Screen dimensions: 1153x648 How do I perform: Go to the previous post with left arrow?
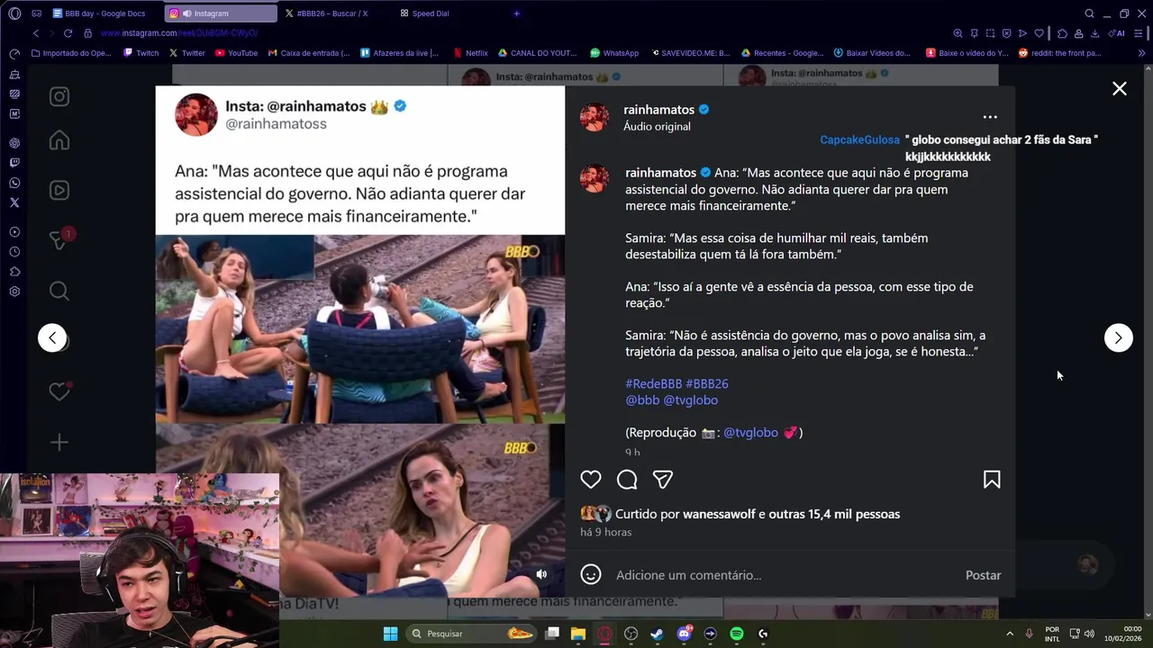52,337
